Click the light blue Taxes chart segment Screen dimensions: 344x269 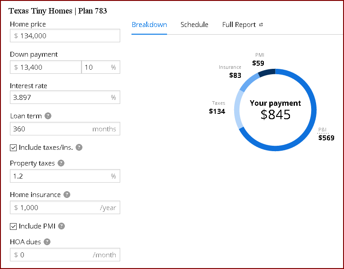[239, 110]
